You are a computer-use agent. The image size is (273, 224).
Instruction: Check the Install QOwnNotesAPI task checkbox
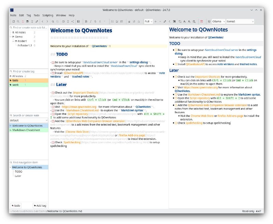click(175, 64)
